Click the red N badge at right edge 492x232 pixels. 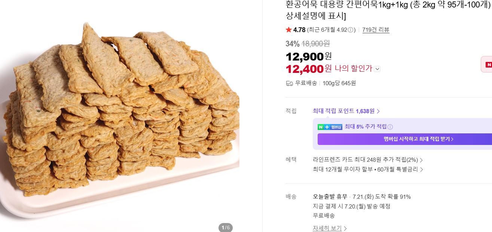(487, 65)
